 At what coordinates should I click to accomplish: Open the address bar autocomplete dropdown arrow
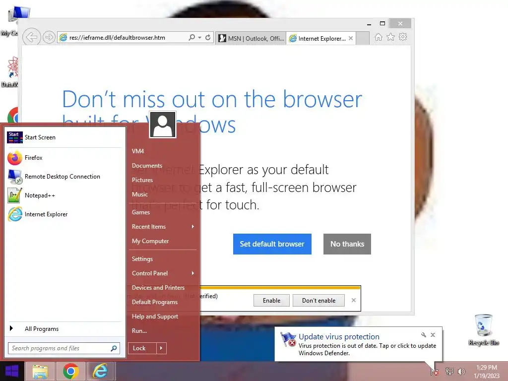tap(199, 38)
